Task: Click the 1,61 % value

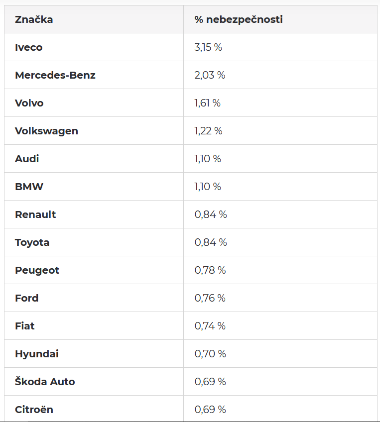Action: pos(207,103)
